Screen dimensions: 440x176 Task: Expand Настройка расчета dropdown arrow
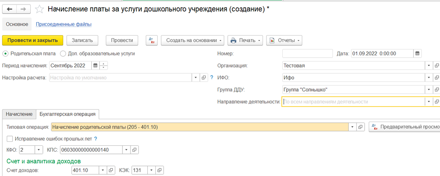pyautogui.click(x=196, y=77)
